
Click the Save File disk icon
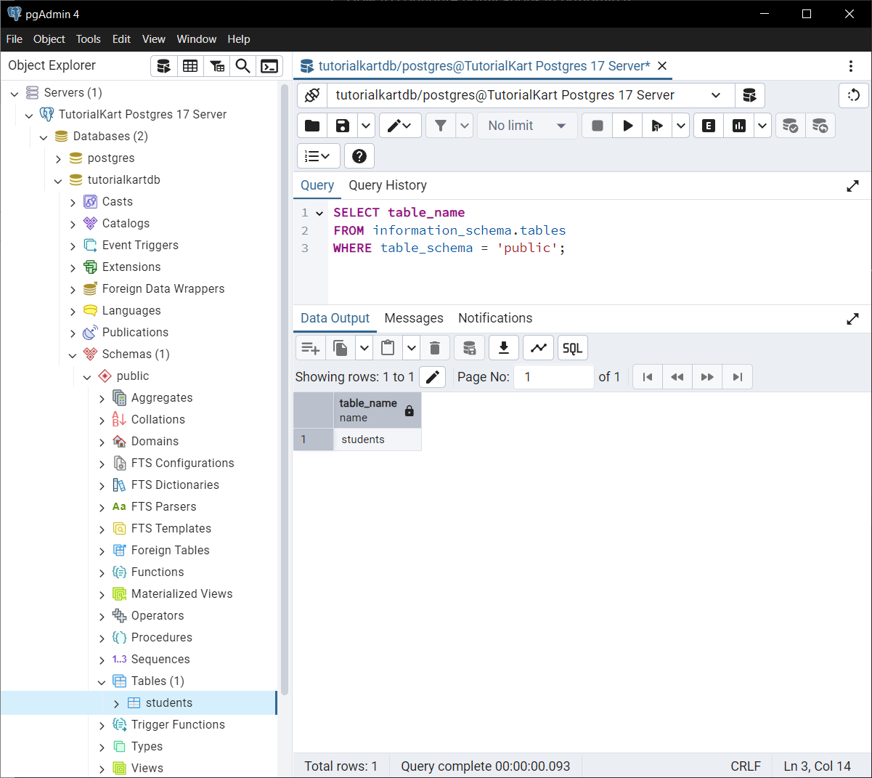pos(343,126)
